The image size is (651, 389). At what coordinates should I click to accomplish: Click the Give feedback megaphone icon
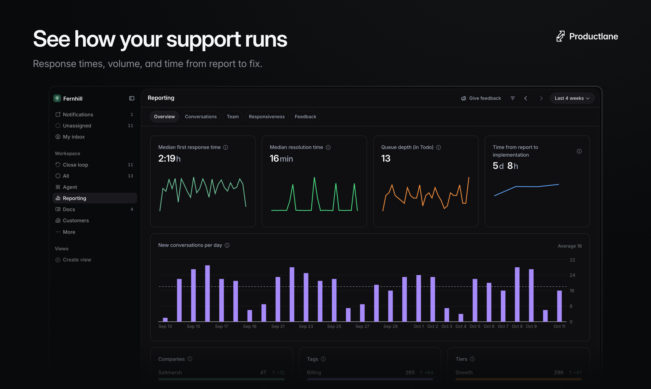pos(464,98)
